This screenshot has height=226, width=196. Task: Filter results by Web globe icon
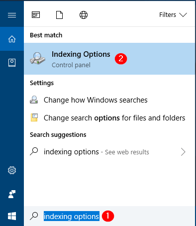click(84, 15)
